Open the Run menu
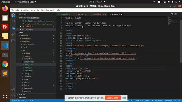 click(43, 10)
